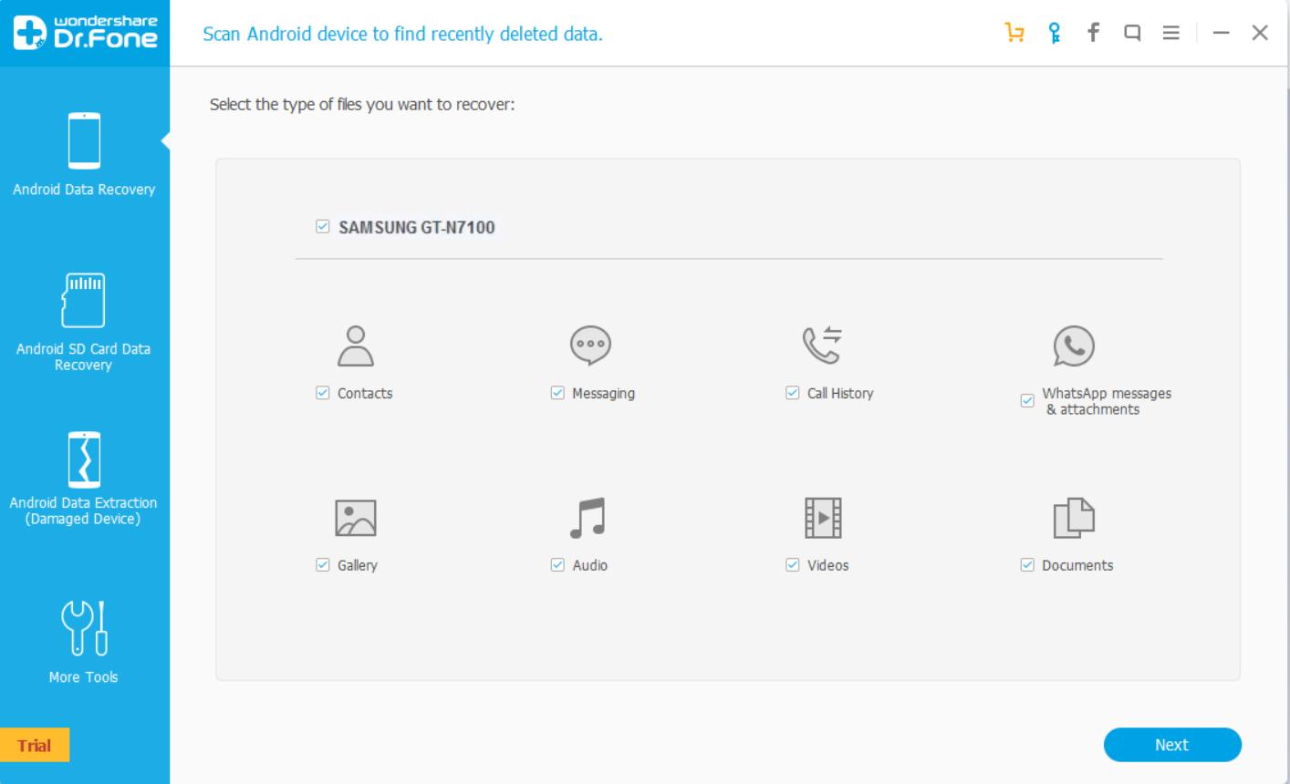Click the Videos film strip icon
The image size is (1290, 784).
[x=823, y=518]
